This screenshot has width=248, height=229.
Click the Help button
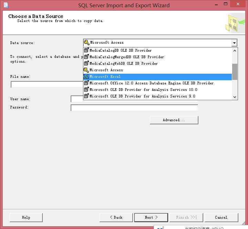[26, 217]
